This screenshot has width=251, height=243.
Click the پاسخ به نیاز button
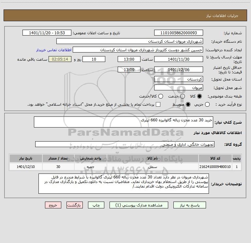click(189, 205)
